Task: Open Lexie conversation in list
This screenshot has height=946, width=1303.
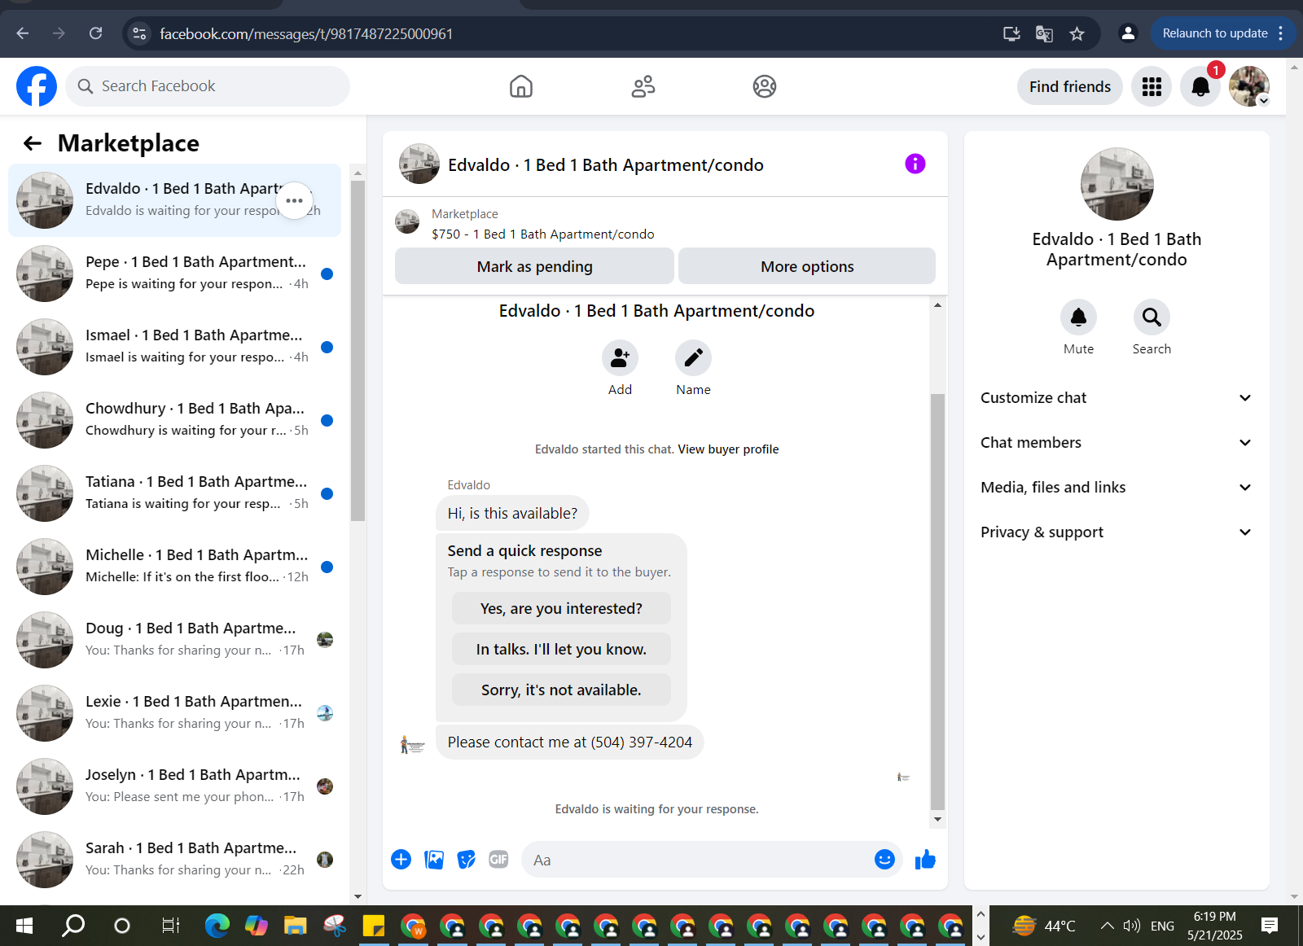Action: coord(175,713)
